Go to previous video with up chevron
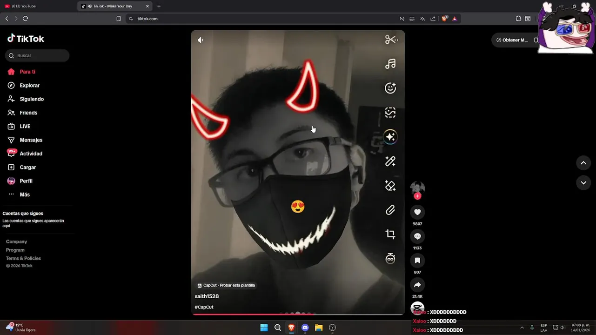 (x=583, y=163)
